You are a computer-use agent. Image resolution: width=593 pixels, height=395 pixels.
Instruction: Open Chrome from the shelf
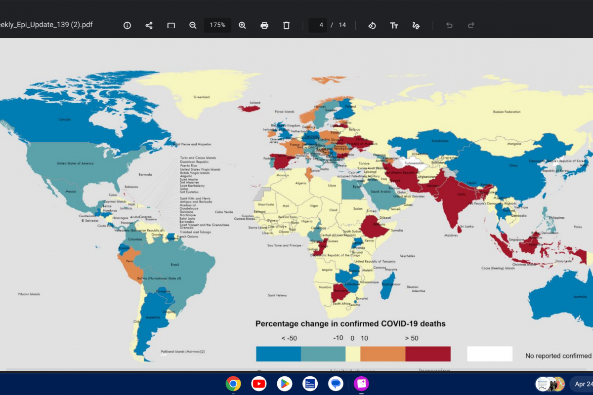pos(233,384)
